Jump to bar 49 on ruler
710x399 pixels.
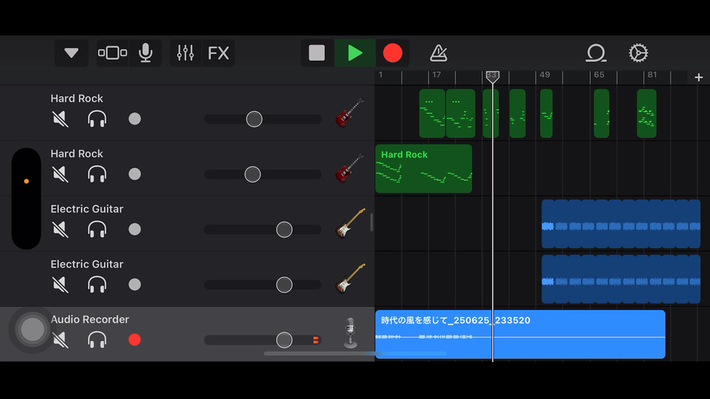[x=545, y=75]
